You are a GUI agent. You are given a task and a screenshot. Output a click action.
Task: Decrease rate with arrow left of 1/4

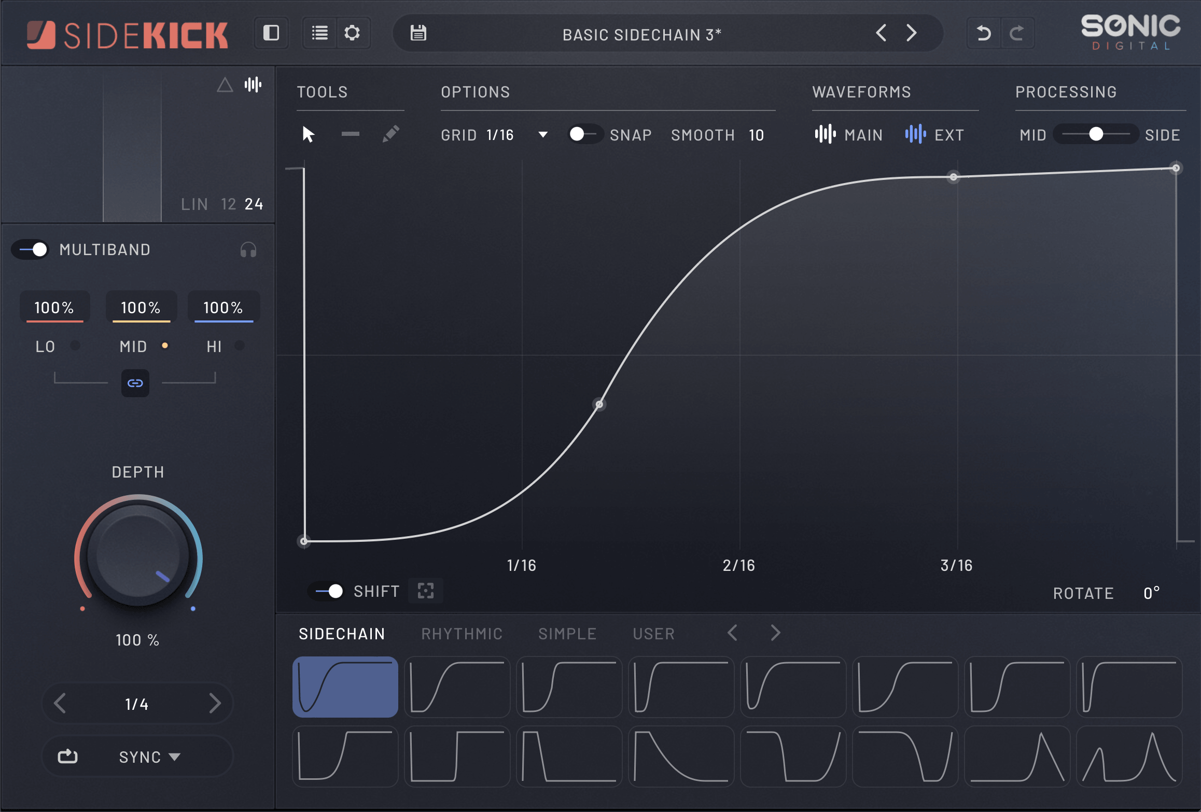click(60, 704)
